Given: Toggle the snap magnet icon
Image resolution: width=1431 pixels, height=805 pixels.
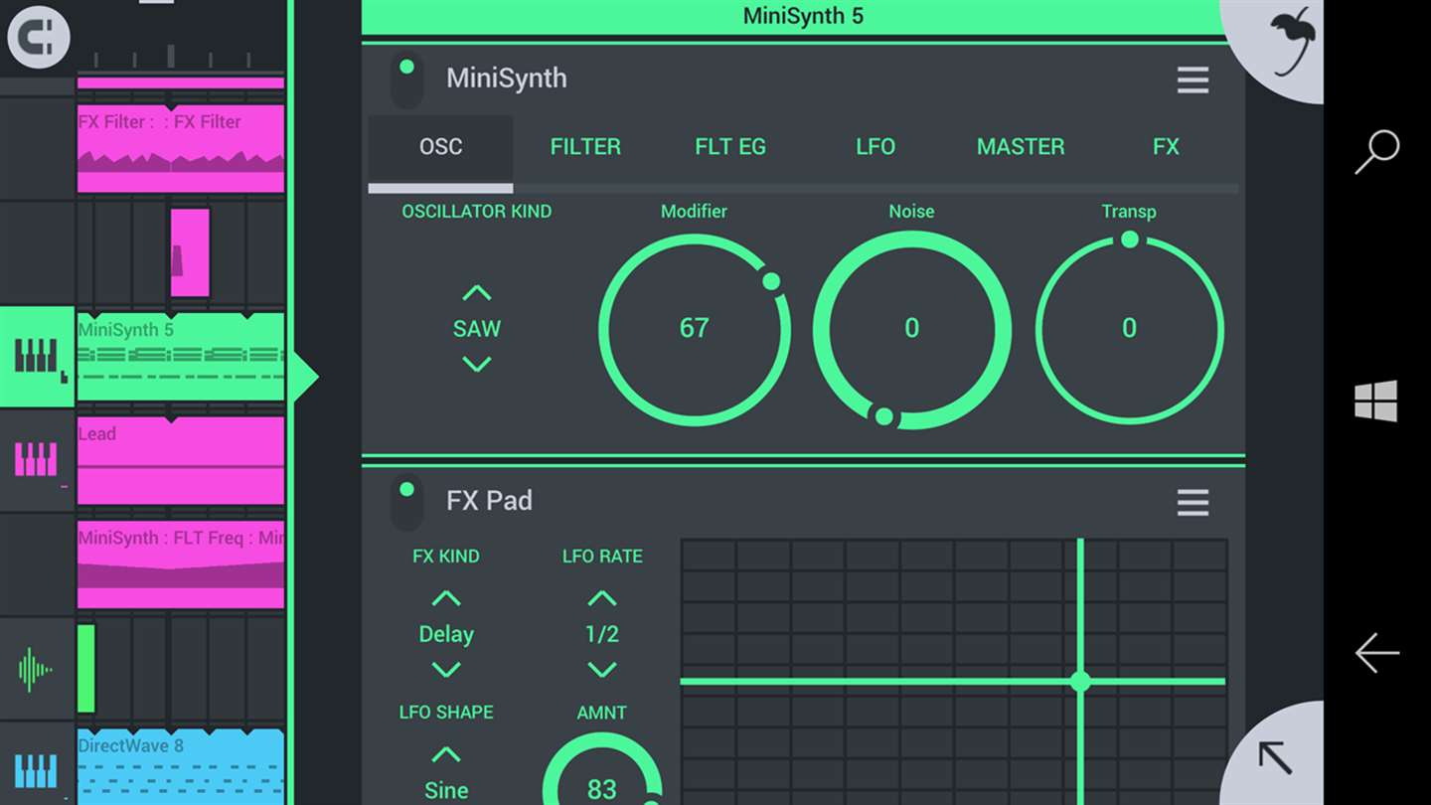Looking at the screenshot, I should point(39,38).
